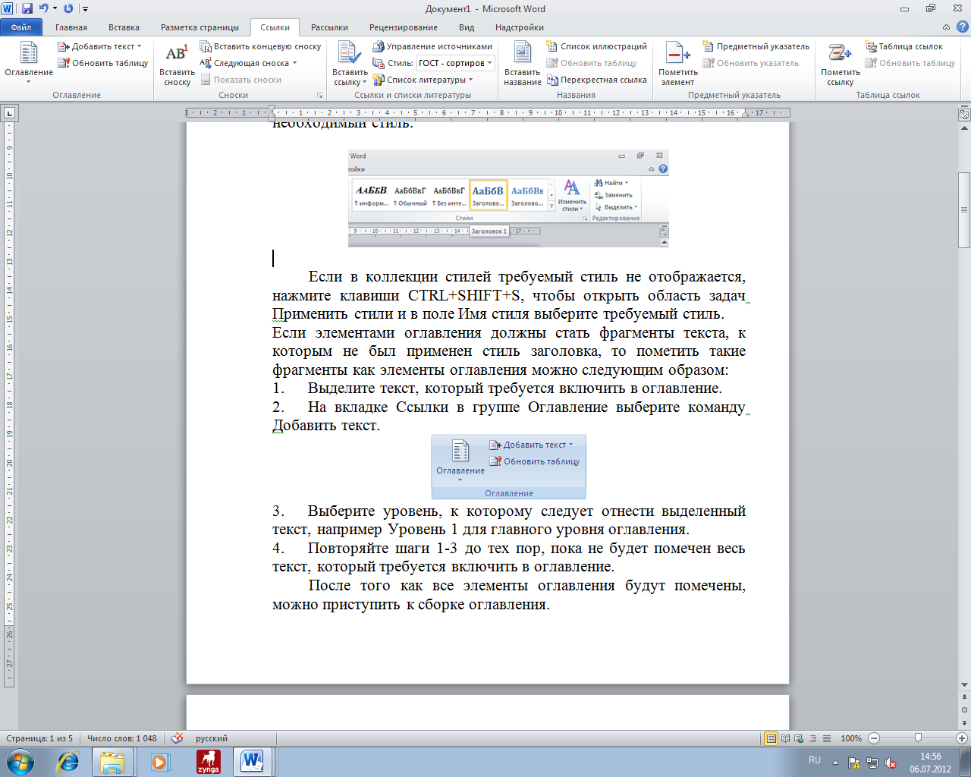Viewport: 971px width, 777px height.
Task: Insert a footnote with Вставить сноску
Action: 177,64
